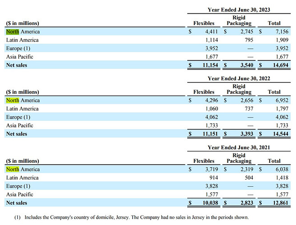Select the 2021 Net sales total 12,861
Image resolution: width=296 pixels, height=225 pixels.
[281, 203]
